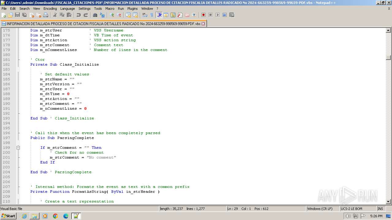The width and height of the screenshot is (392, 220).
Task: Toggle show all characters pilcrow icon
Action: pyautogui.click(x=152, y=15)
